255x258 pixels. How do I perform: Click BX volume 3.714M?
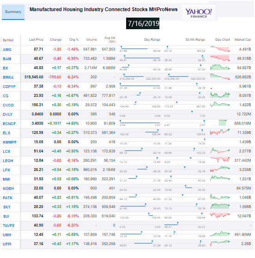91,68
